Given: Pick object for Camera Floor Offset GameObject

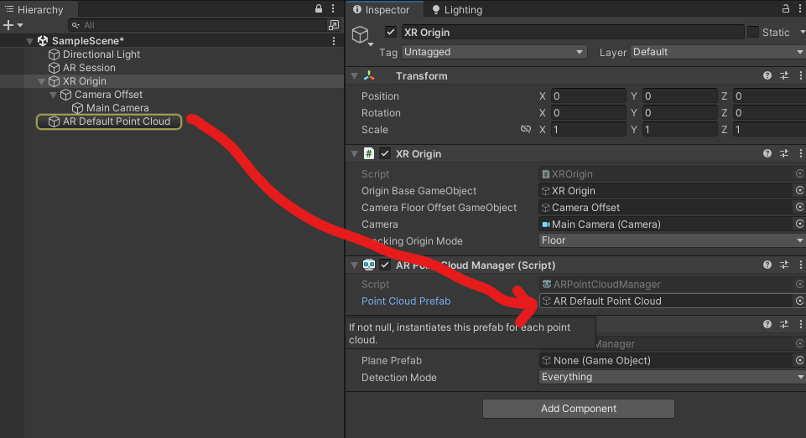Looking at the screenshot, I should (x=799, y=208).
